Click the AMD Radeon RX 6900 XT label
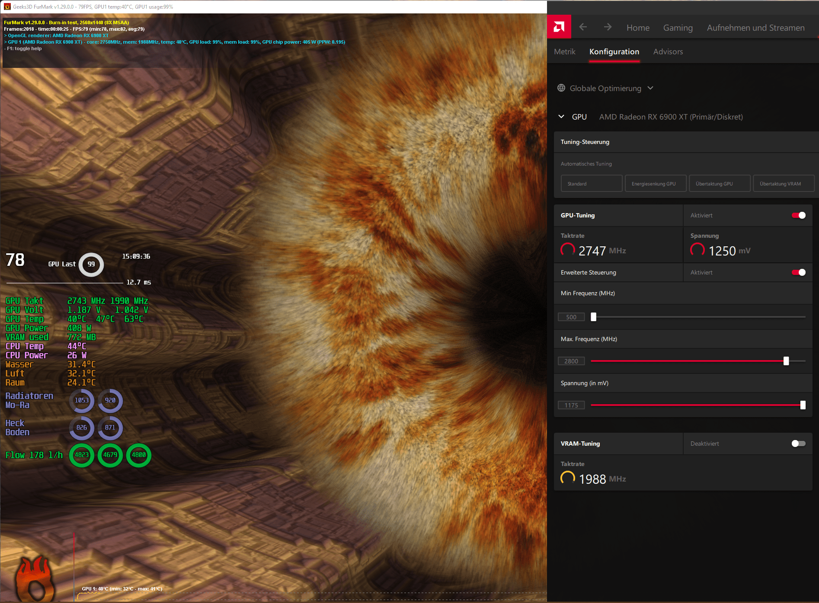Image resolution: width=819 pixels, height=603 pixels. (x=671, y=117)
